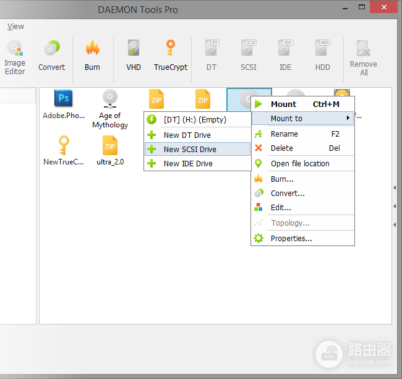Image resolution: width=402 pixels, height=379 pixels.
Task: Add a DT virtual drive
Action: coord(212,55)
